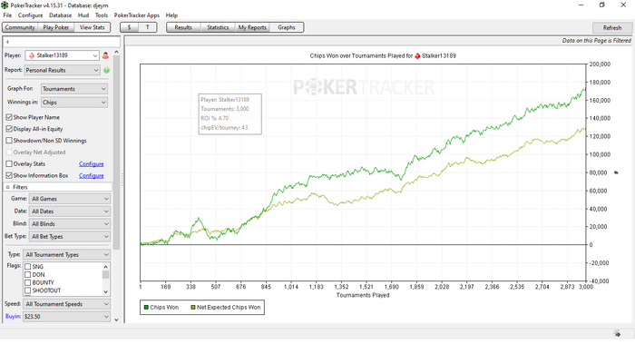Open the Help menu

[171, 15]
